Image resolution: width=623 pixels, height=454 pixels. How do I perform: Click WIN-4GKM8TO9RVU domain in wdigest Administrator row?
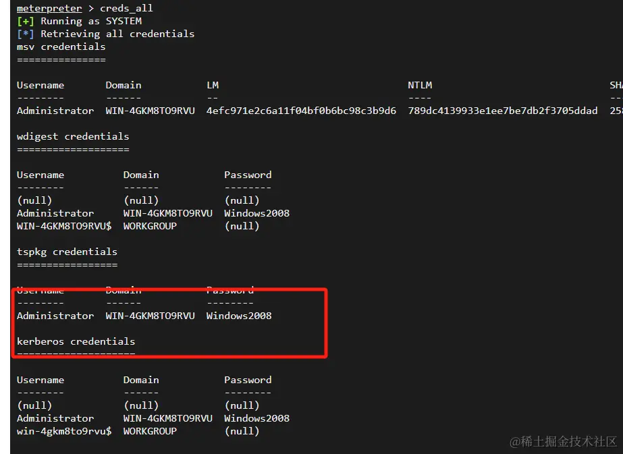168,213
